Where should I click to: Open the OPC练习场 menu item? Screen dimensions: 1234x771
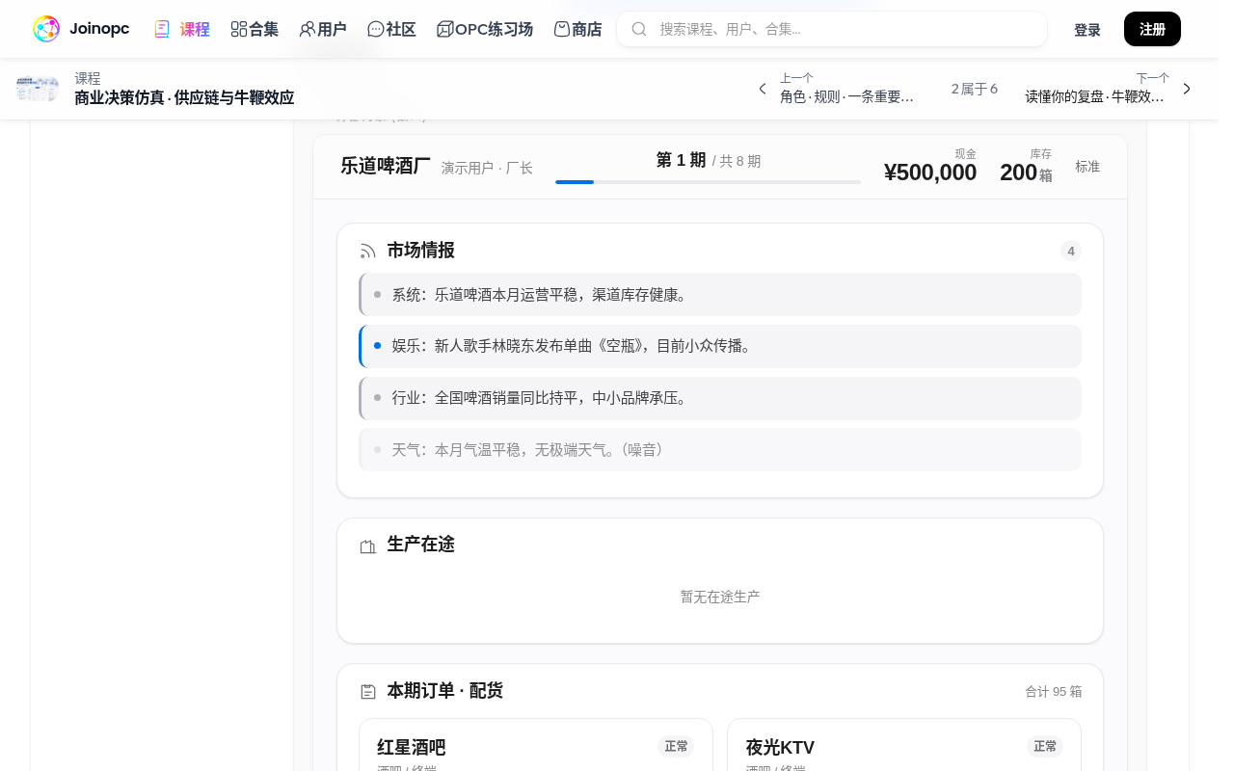pyautogui.click(x=485, y=29)
